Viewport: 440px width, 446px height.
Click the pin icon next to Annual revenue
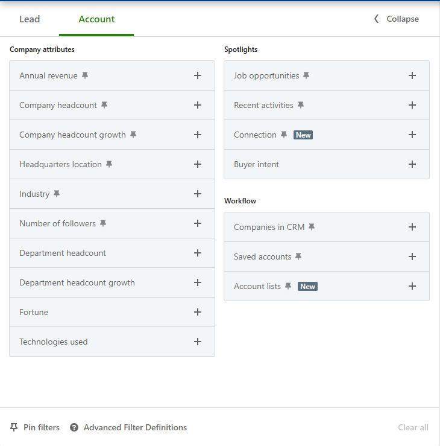pyautogui.click(x=85, y=75)
